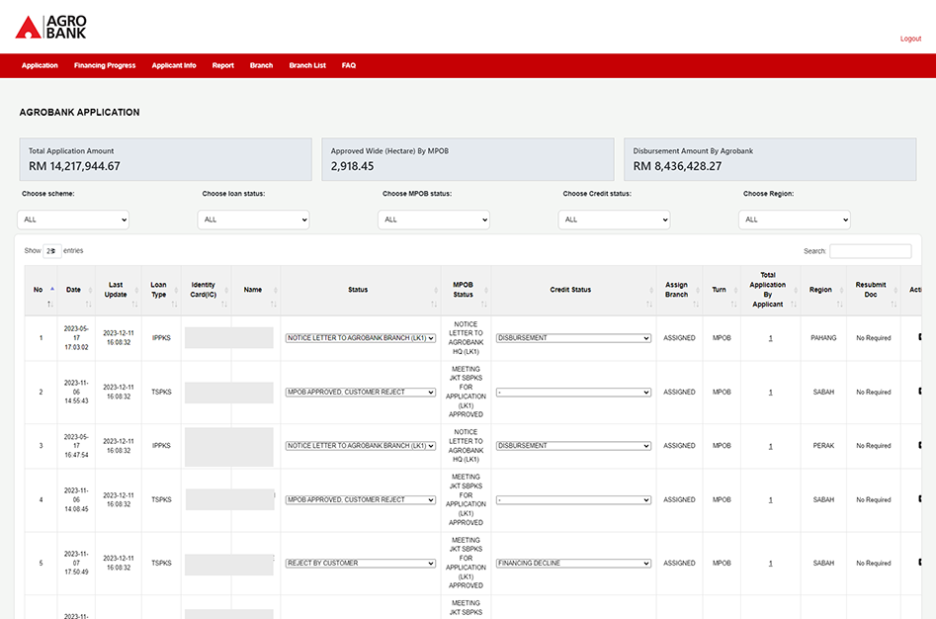Focus the table Search field
936x619 pixels.
(870, 251)
